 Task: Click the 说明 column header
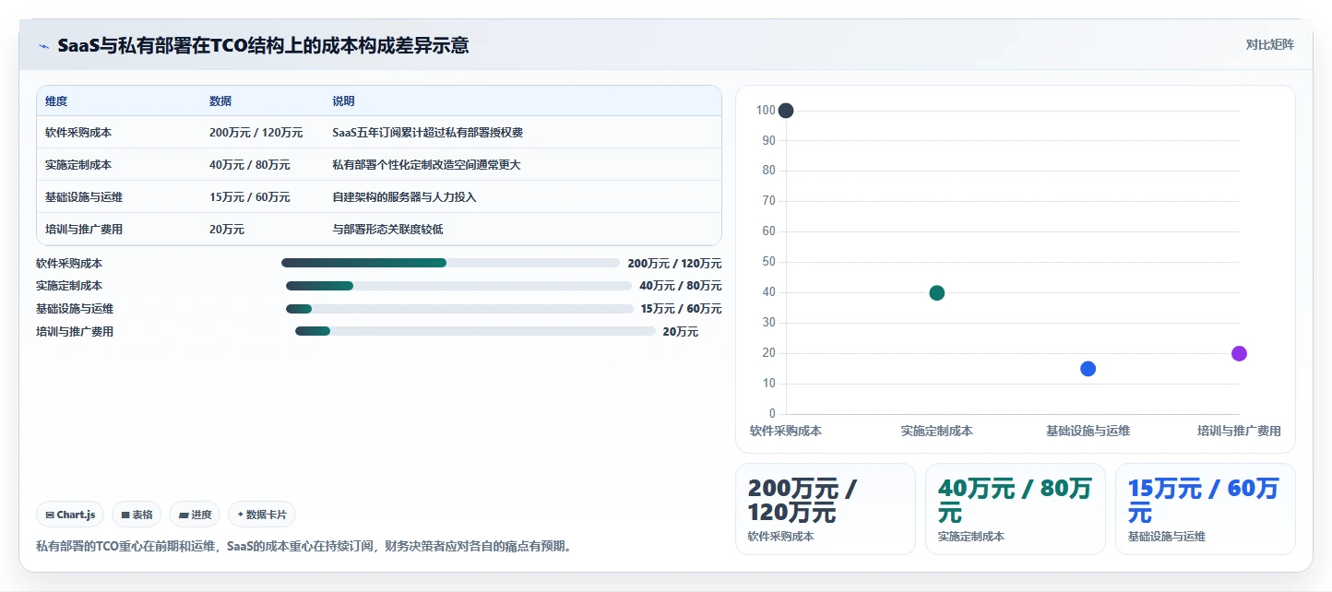click(343, 101)
